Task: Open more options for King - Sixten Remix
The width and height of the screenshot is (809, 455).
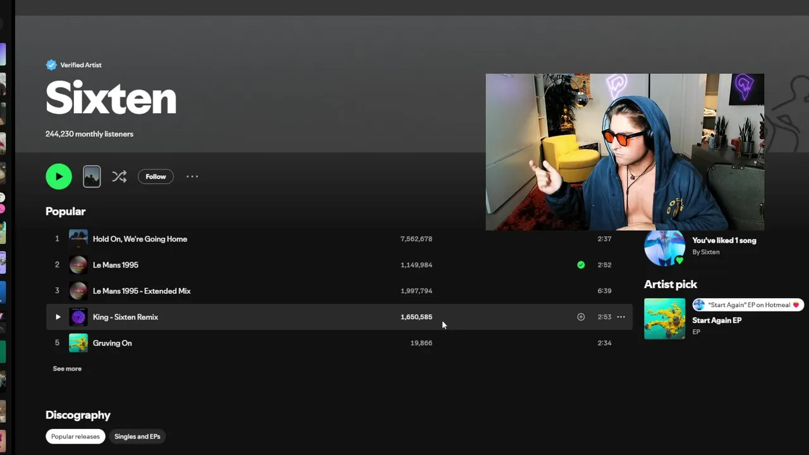Action: (621, 317)
